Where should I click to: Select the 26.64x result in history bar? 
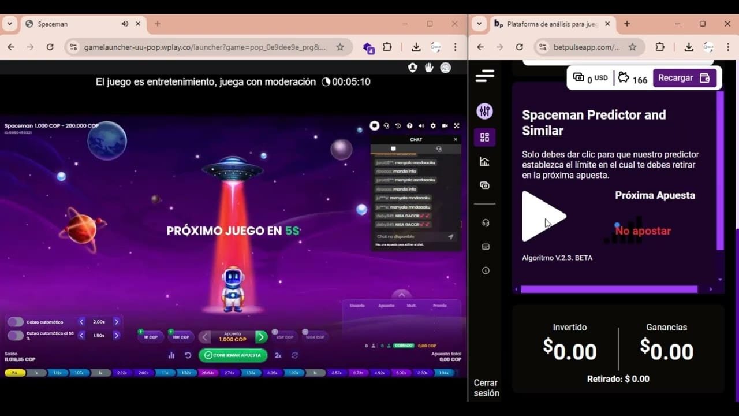pyautogui.click(x=207, y=373)
